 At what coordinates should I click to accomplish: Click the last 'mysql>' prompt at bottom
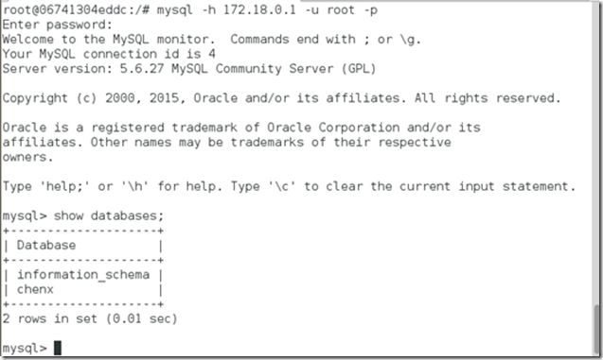click(25, 348)
